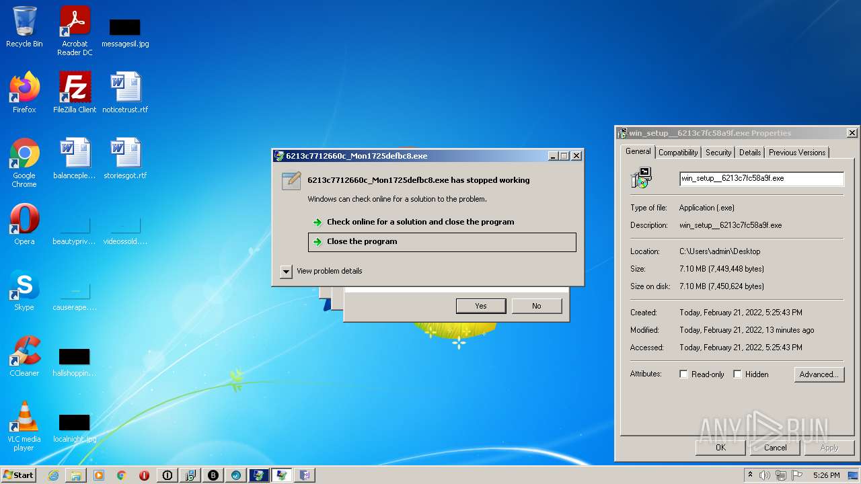The width and height of the screenshot is (861, 484).
Task: Show hidden tray icons arrow
Action: tap(750, 475)
